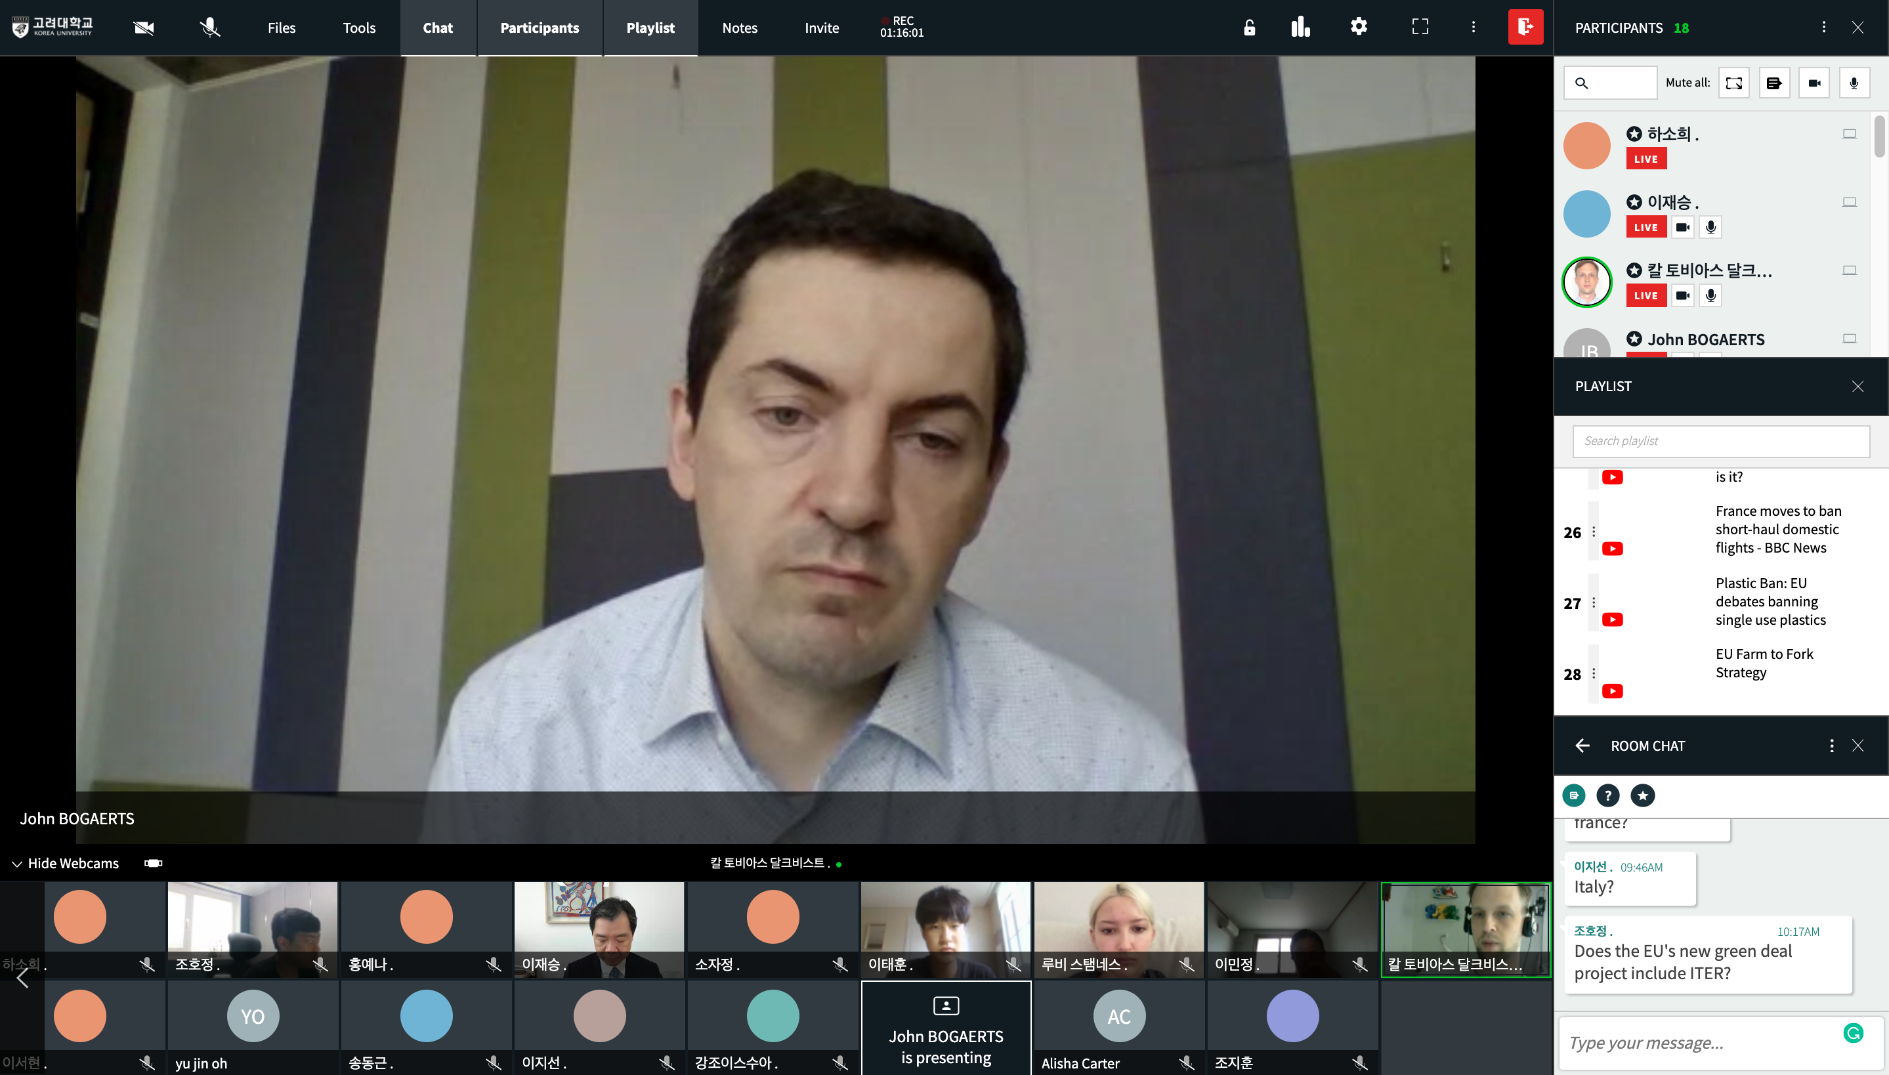Image resolution: width=1889 pixels, height=1075 pixels.
Task: Toggle your camera off/on in top bar
Action: (143, 28)
